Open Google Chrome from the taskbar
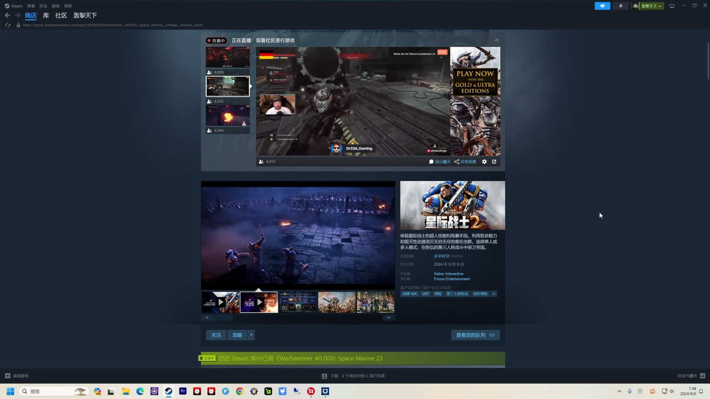Viewport: 710px width, 399px height. click(240, 391)
